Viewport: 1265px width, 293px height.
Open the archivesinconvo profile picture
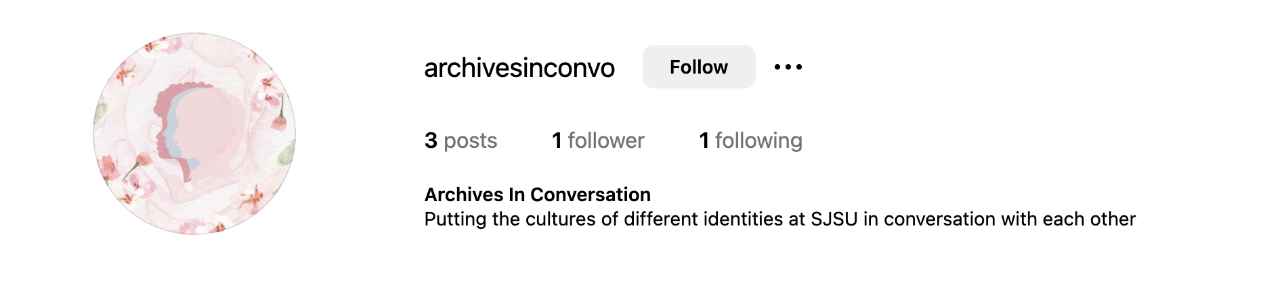pyautogui.click(x=194, y=134)
